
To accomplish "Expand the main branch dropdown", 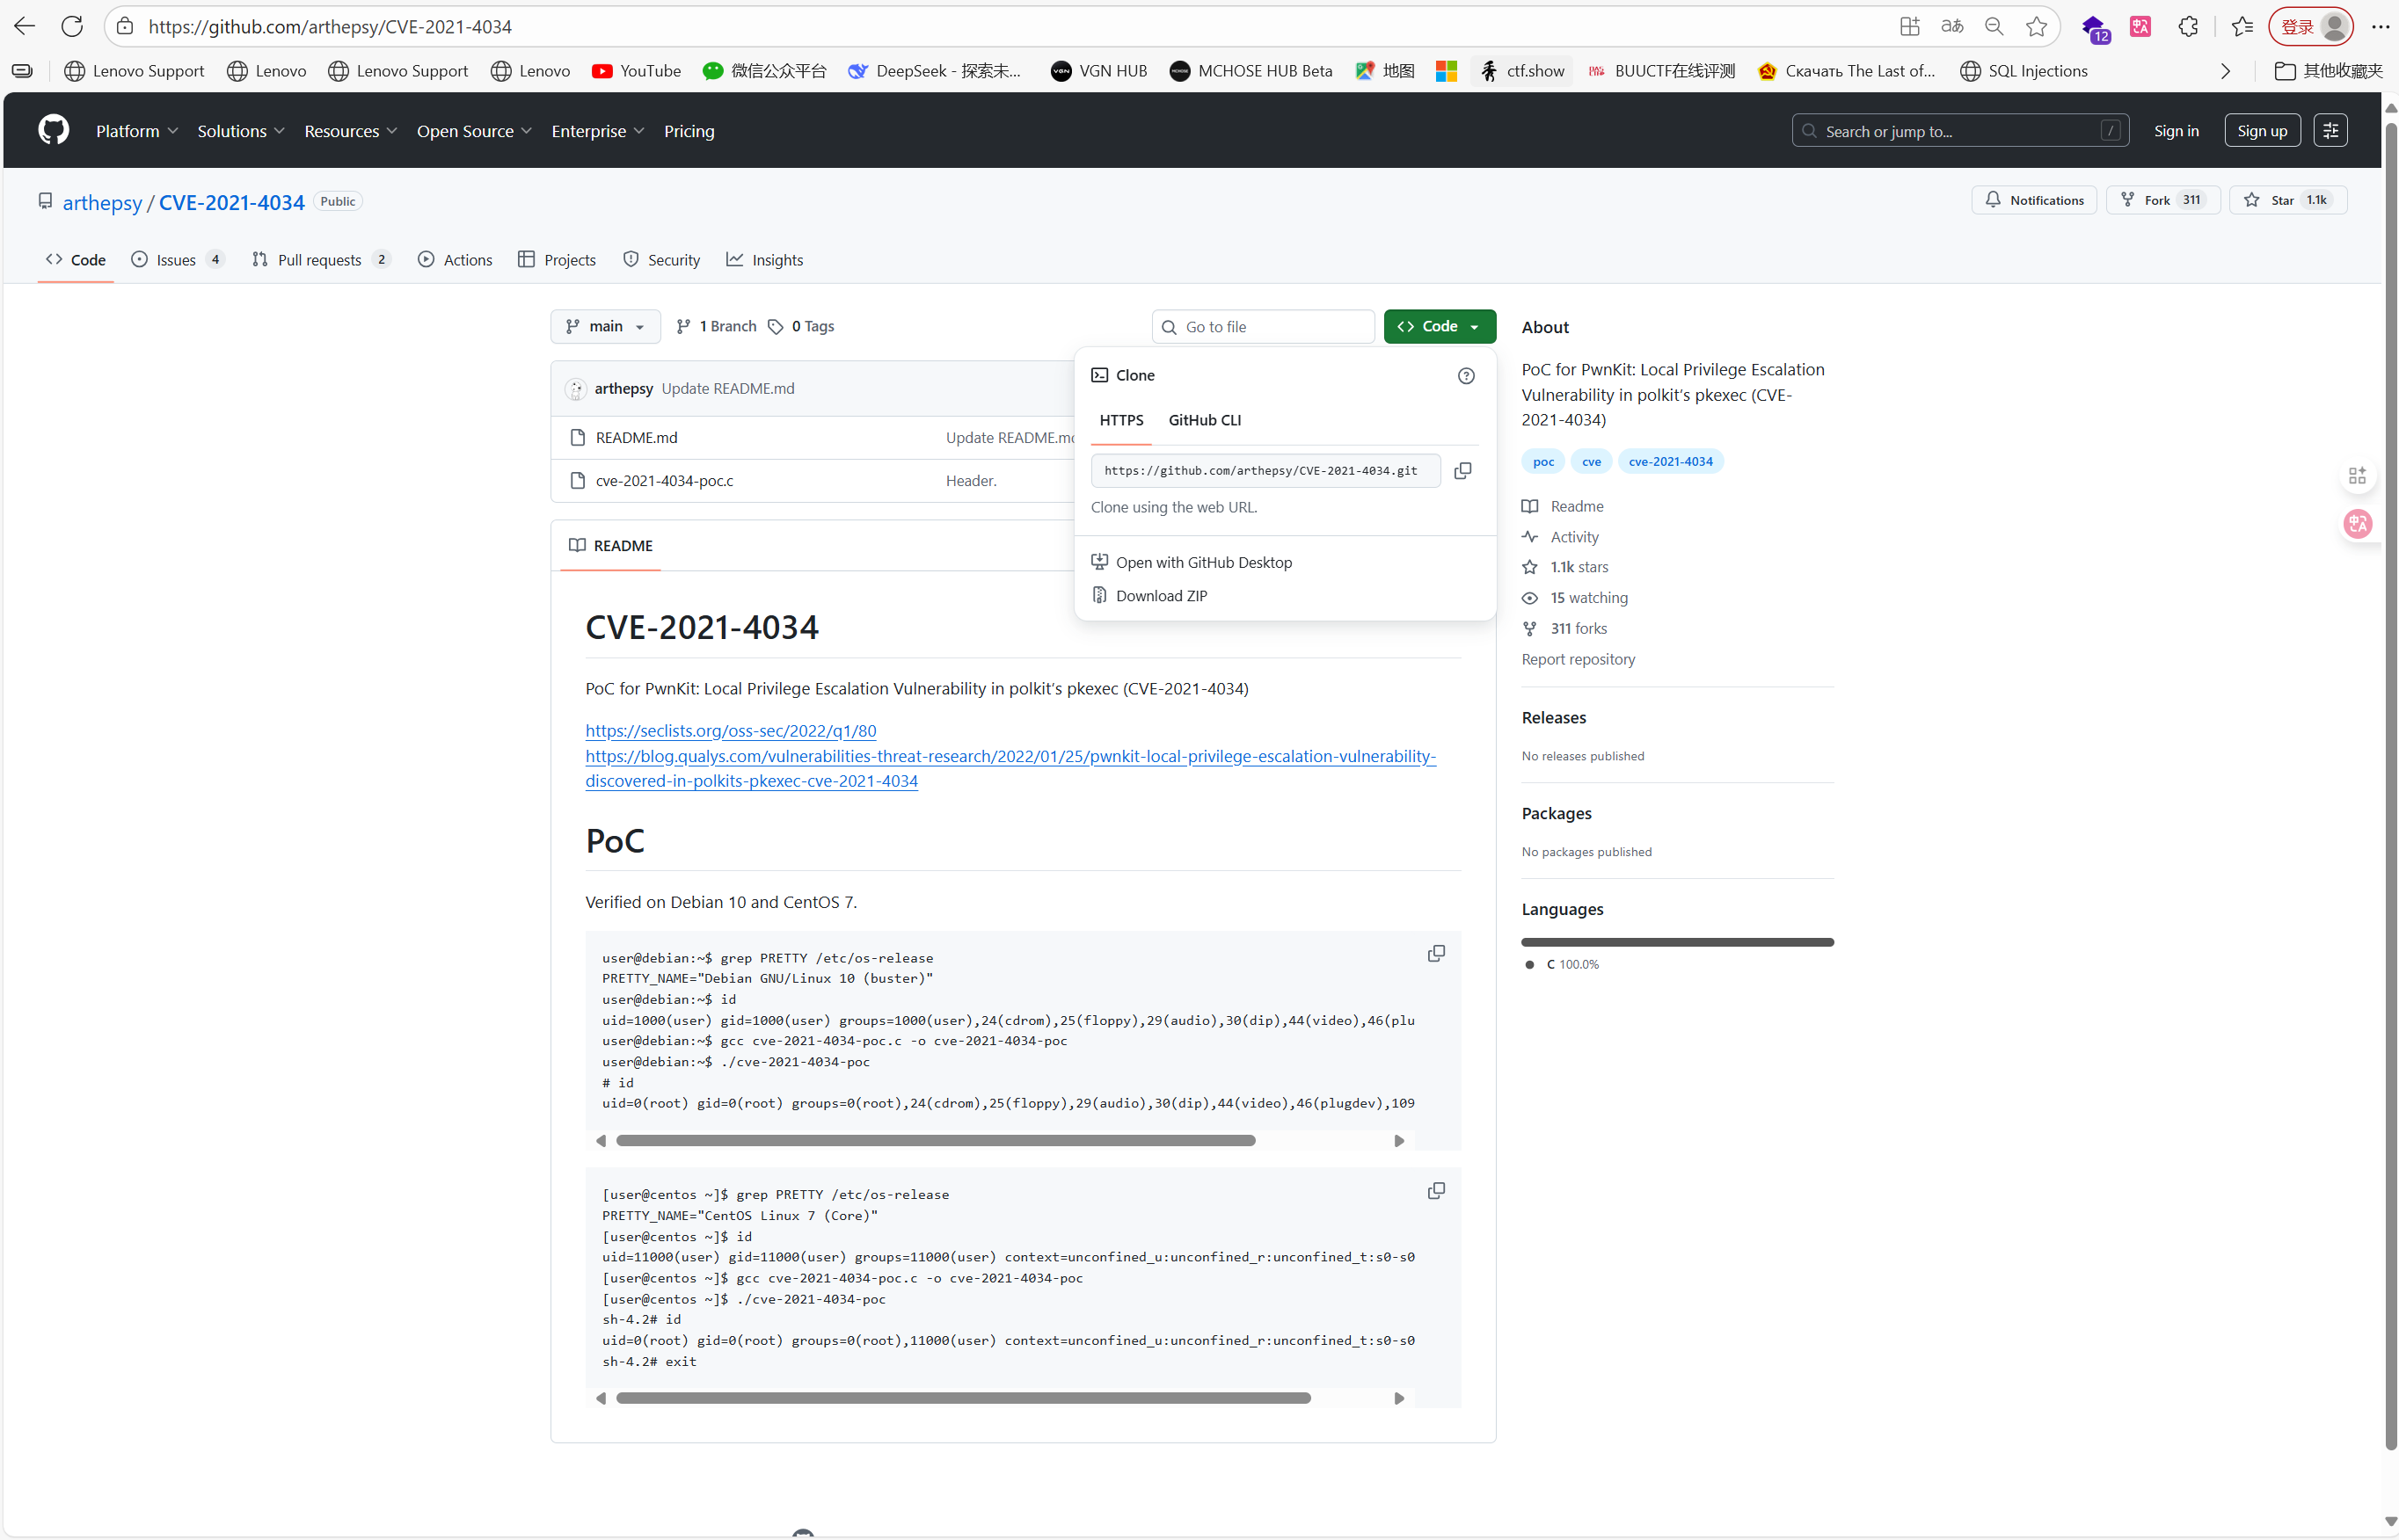I will coord(605,327).
